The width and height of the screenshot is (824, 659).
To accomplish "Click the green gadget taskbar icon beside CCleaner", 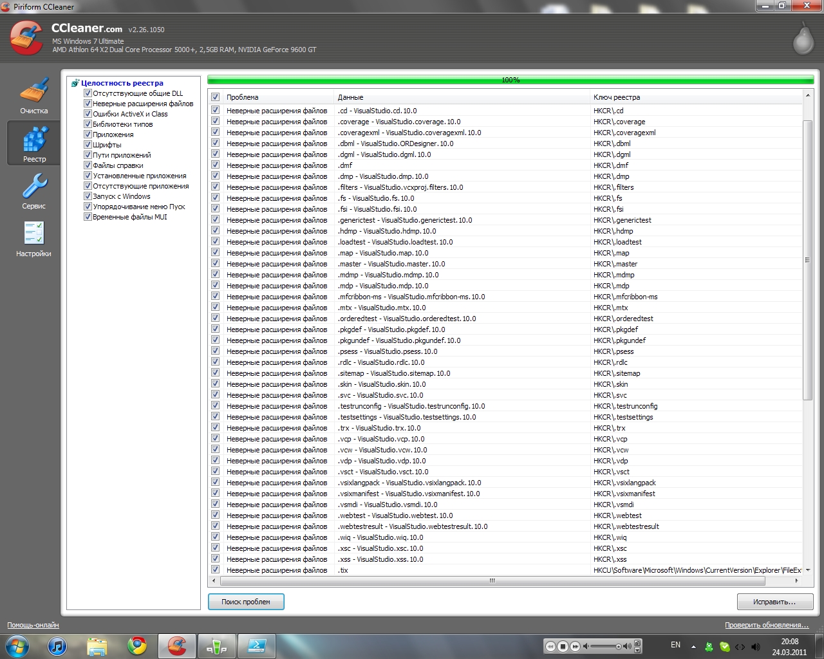I will [x=217, y=645].
